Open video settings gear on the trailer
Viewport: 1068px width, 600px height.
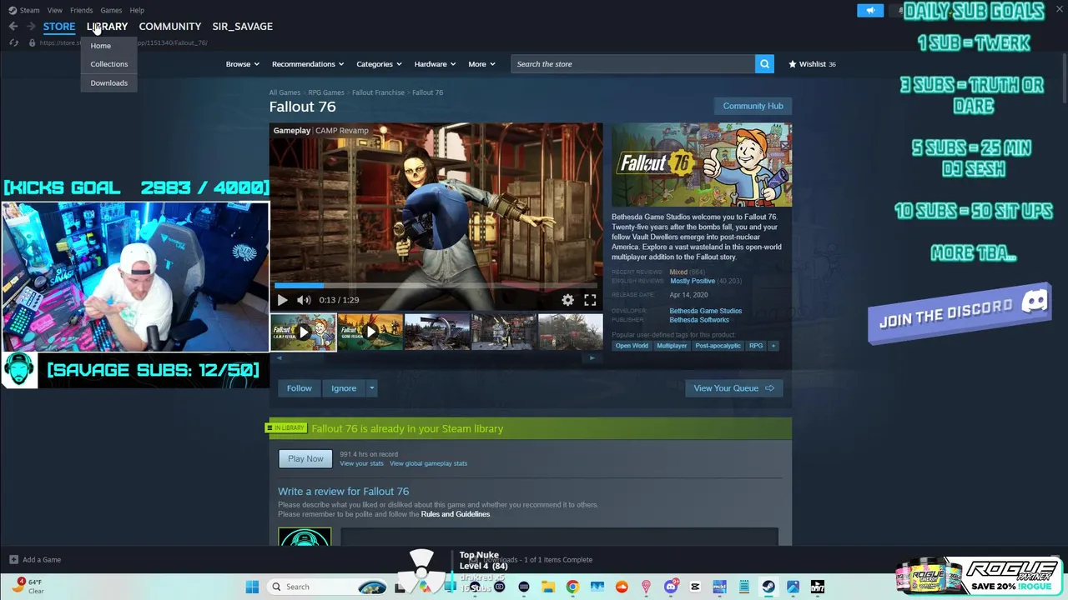tap(567, 300)
